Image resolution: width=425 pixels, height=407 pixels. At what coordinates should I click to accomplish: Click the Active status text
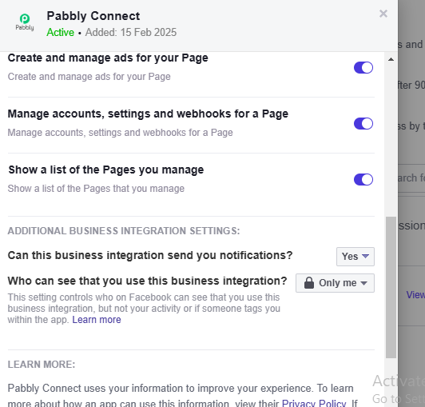60,32
